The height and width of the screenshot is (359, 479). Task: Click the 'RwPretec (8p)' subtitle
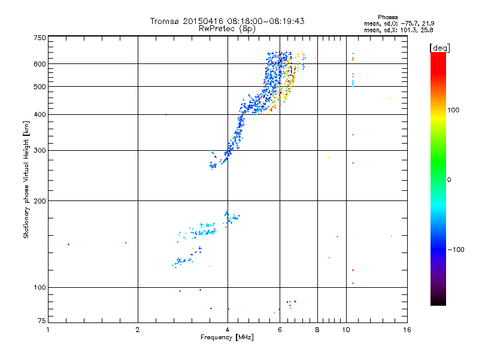pos(227,29)
